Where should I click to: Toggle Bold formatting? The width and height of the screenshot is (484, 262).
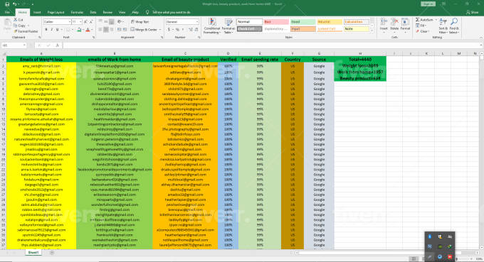[46, 30]
